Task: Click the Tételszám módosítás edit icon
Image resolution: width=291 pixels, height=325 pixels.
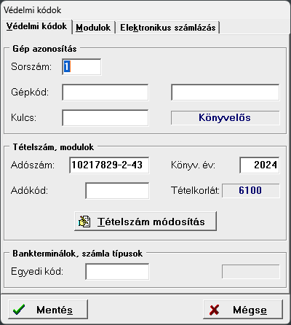Action: click(84, 222)
